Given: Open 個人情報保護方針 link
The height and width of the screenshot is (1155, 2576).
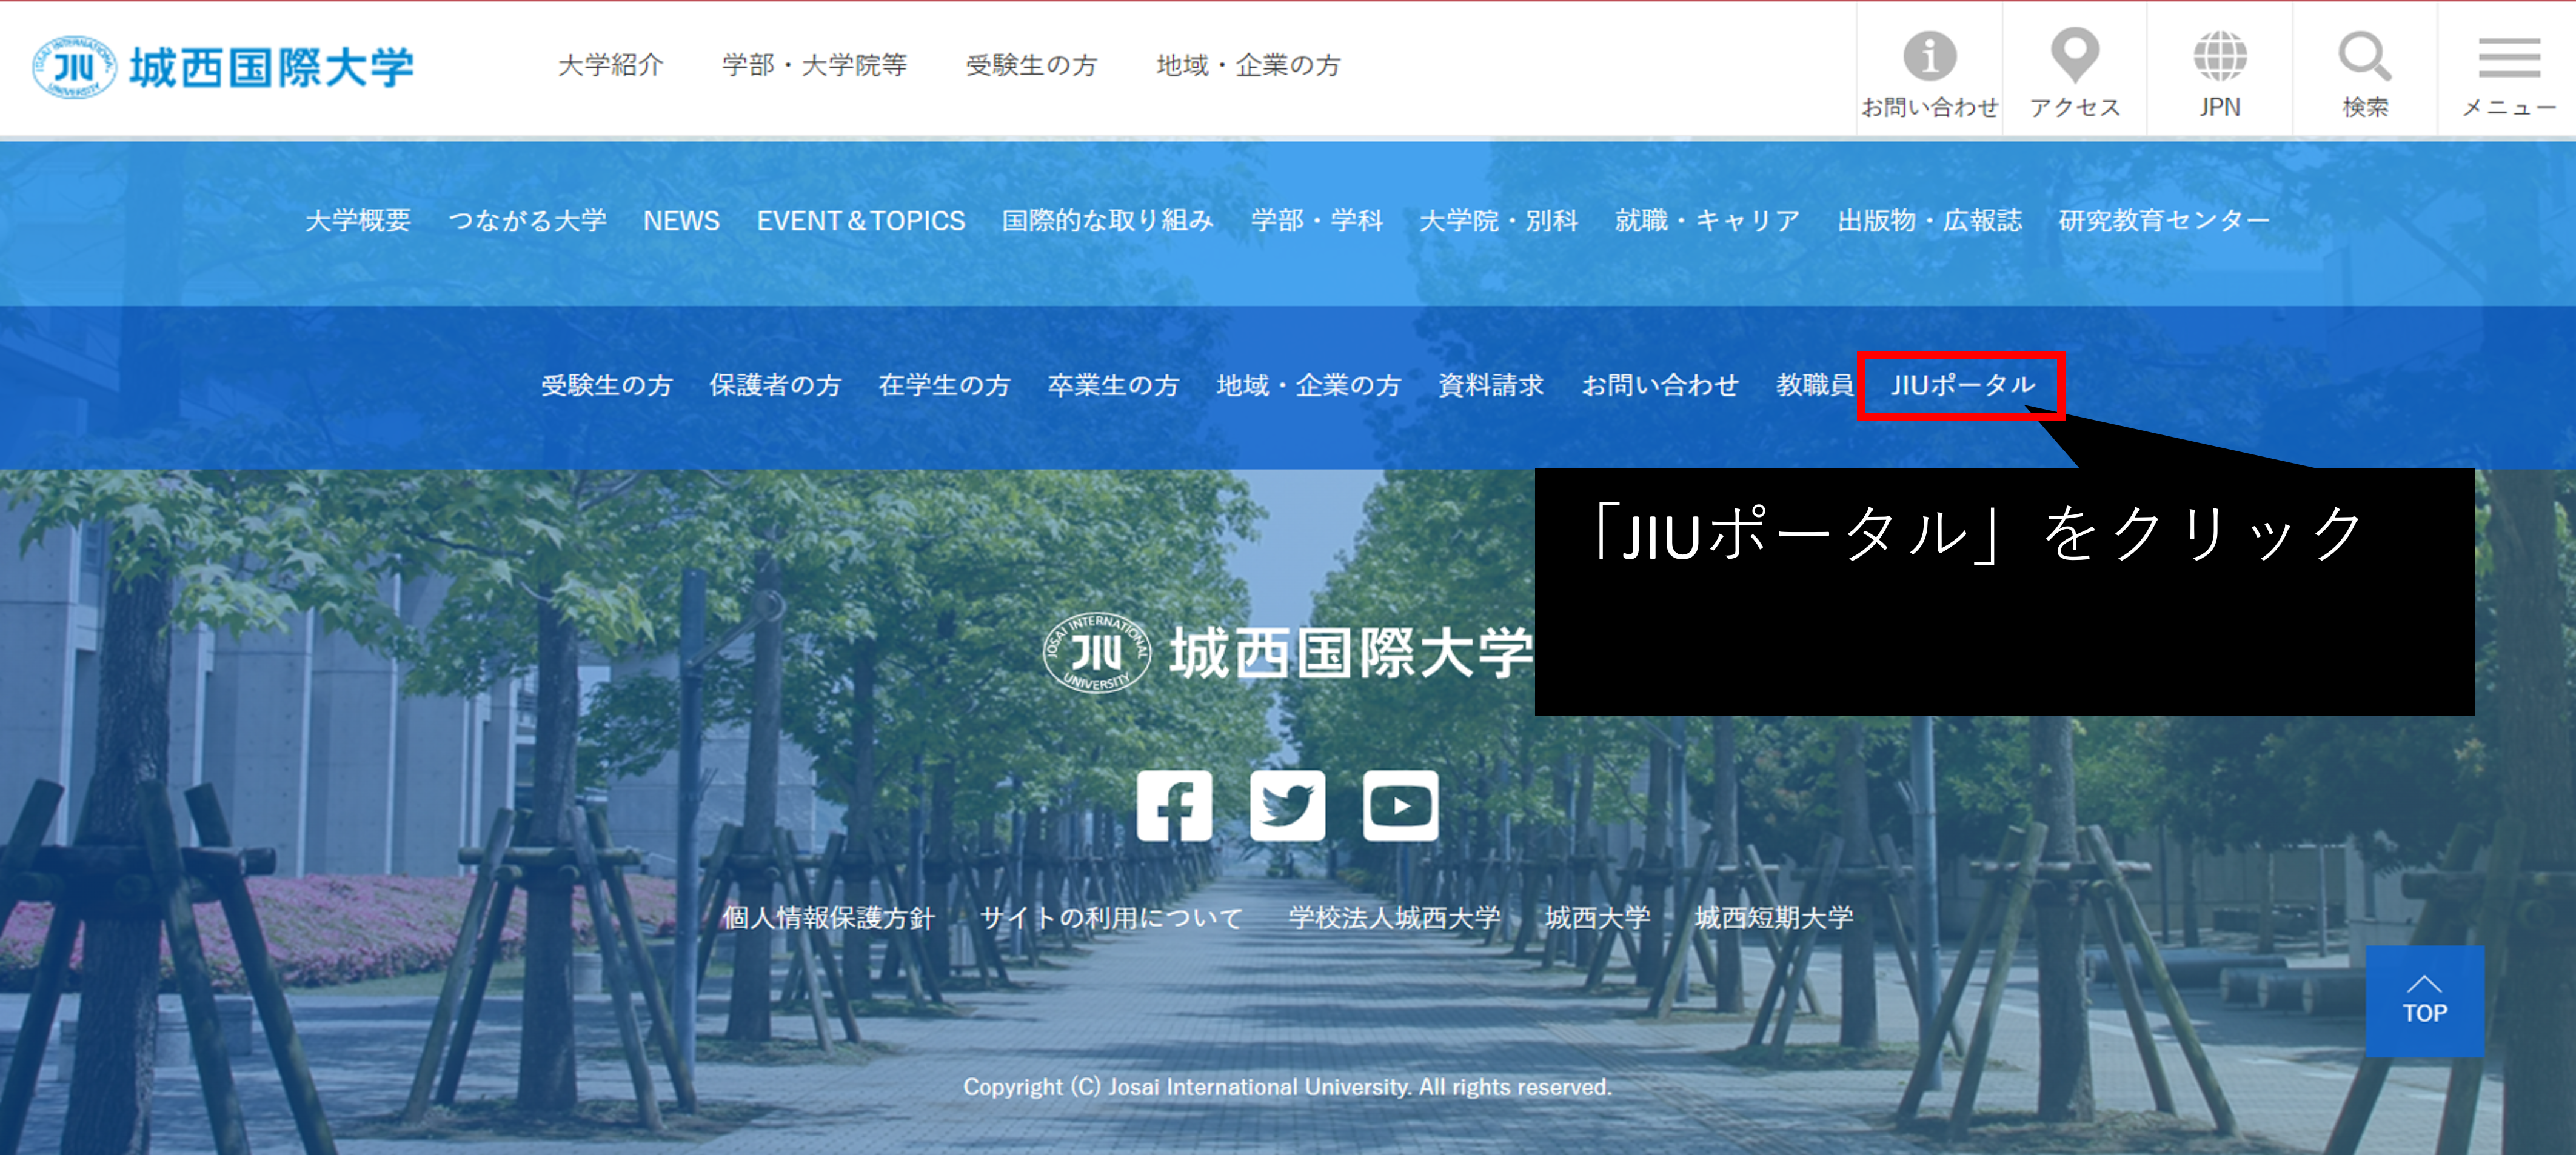Looking at the screenshot, I should [829, 917].
